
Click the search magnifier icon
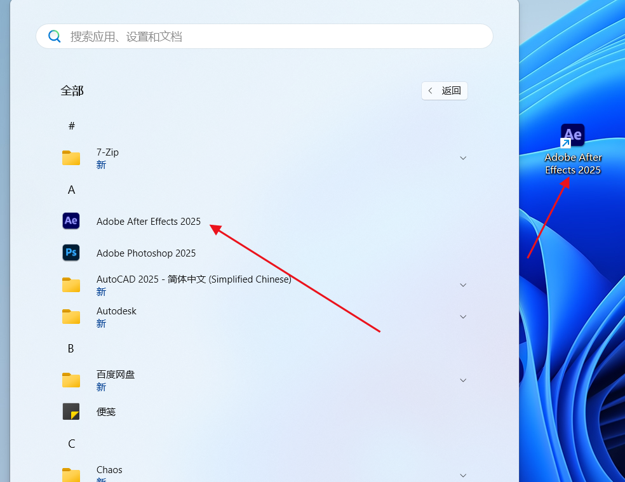pos(54,37)
